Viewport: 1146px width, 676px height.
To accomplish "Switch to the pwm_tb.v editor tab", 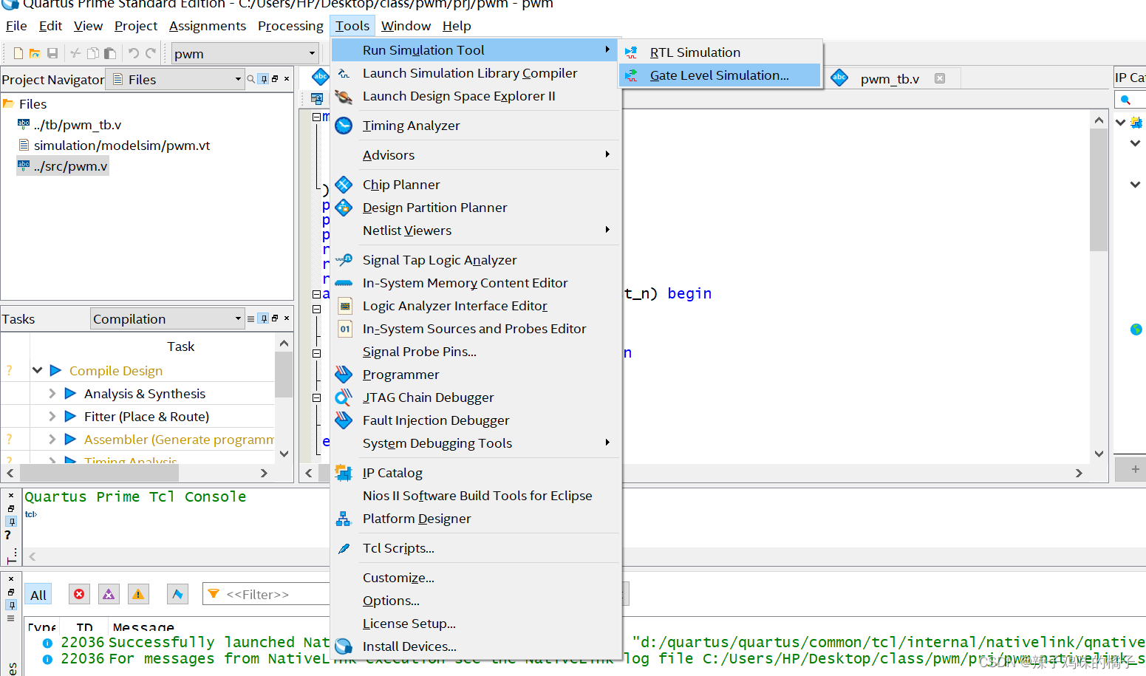I will (890, 78).
